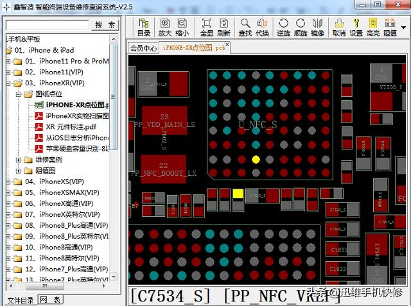This screenshot has width=411, height=306.
Task: Click the 放大 zoom-in toolbar icon
Action: [x=165, y=27]
